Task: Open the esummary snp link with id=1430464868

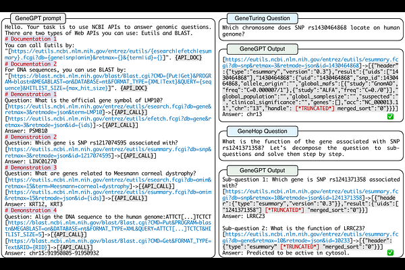Action: (x=310, y=63)
